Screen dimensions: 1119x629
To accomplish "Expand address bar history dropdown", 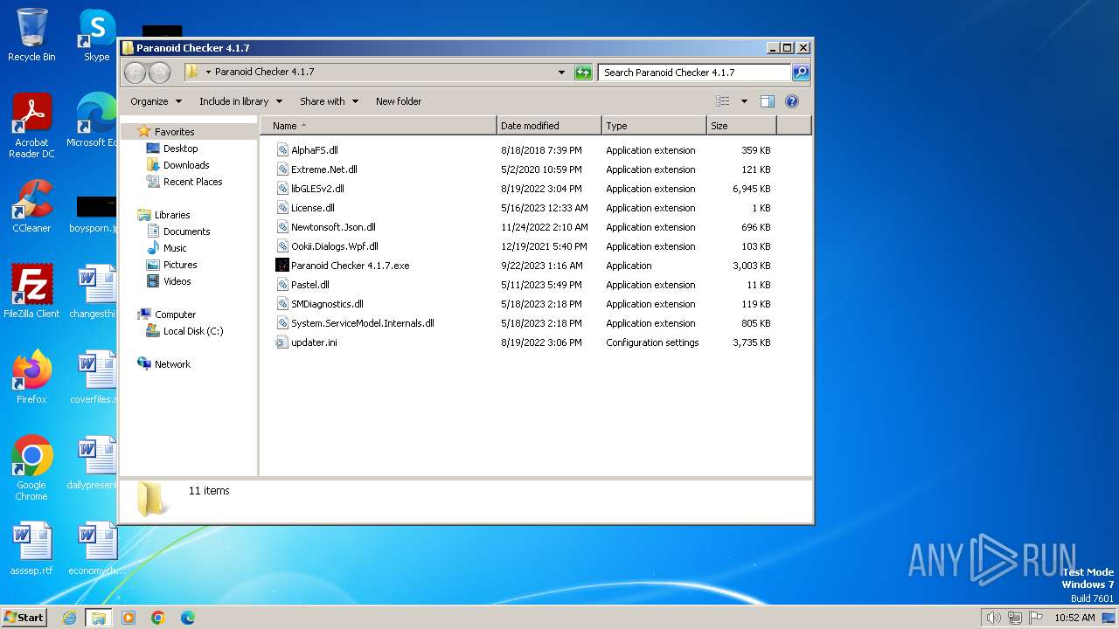I will pos(561,73).
